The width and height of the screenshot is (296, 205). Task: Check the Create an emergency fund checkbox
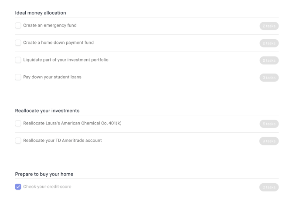18,26
